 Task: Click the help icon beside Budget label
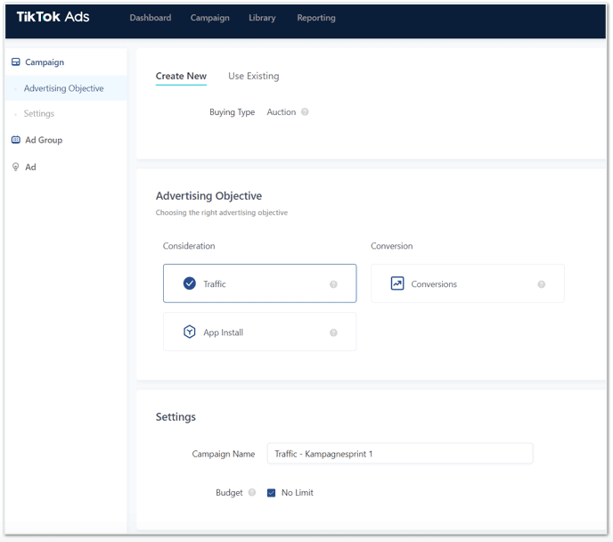point(251,492)
